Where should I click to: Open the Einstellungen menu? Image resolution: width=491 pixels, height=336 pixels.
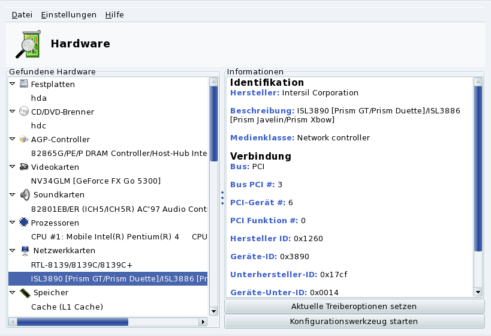[68, 14]
